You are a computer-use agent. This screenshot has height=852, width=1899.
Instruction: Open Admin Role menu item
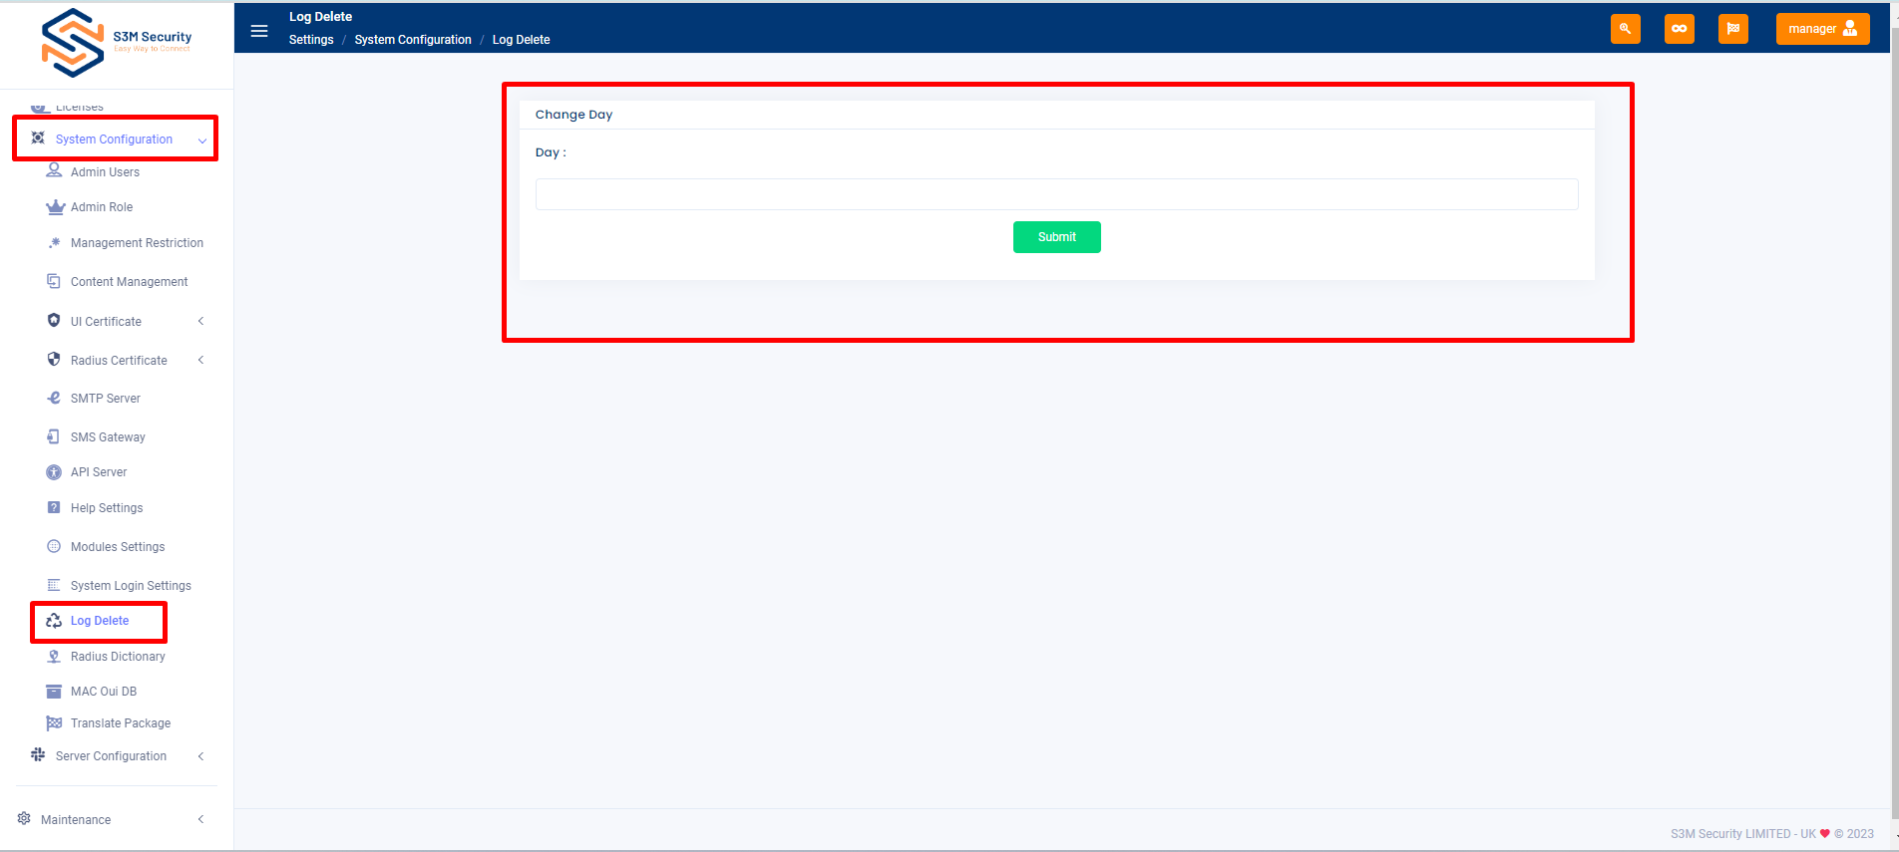point(102,207)
